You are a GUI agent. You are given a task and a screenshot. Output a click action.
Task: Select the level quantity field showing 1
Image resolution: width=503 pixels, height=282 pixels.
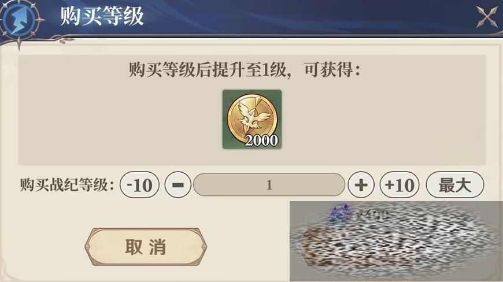269,185
